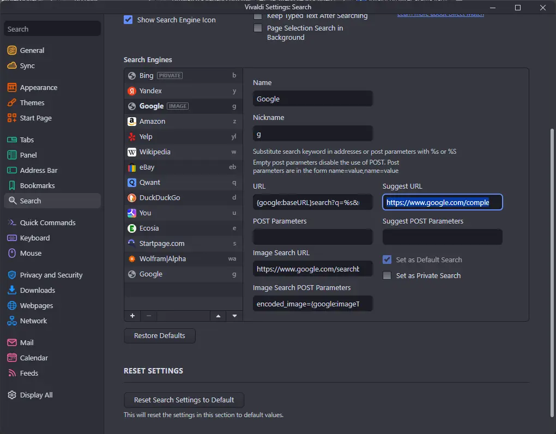Select Yandex search engine row
Viewport: 556px width, 434px height.
point(183,91)
